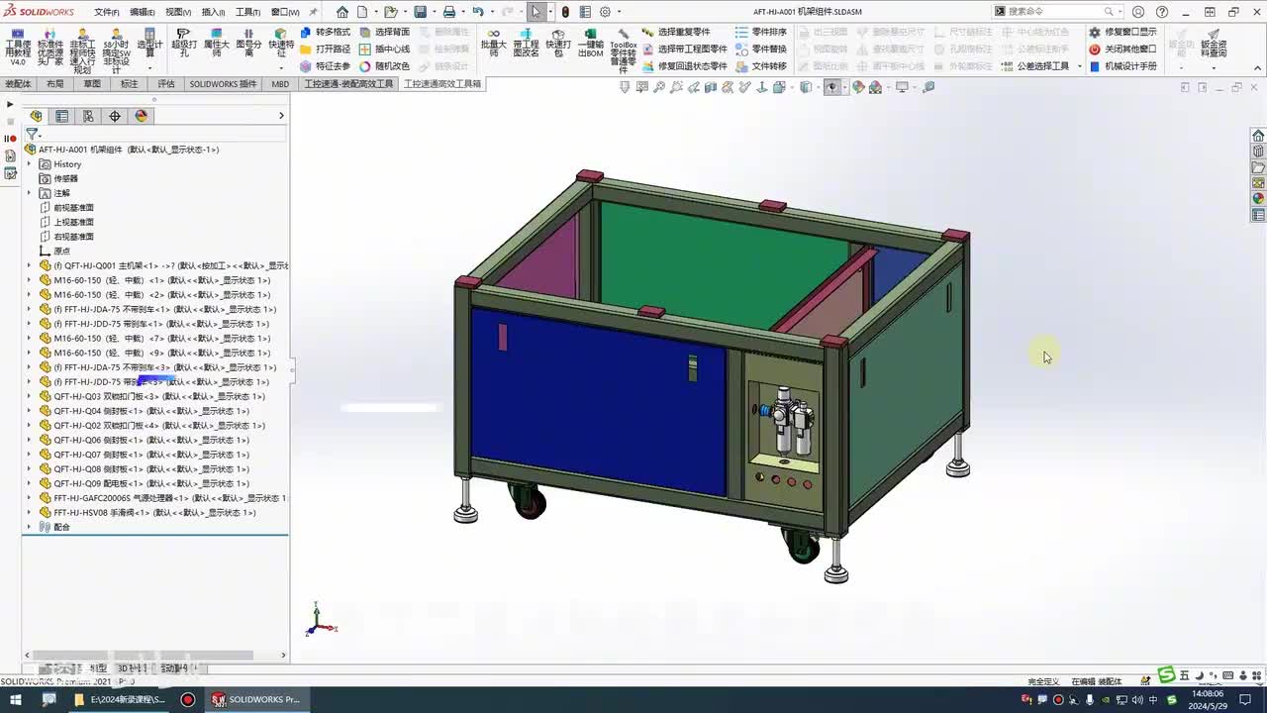
Task: Click the 随机改色 button
Action: [x=384, y=66]
